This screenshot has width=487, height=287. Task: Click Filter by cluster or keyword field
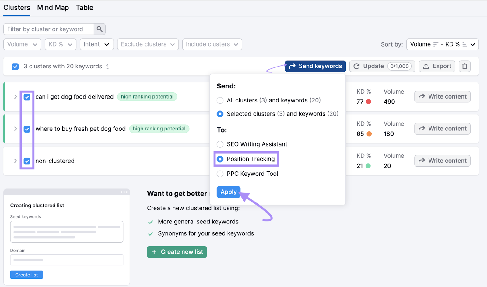[x=49, y=29]
